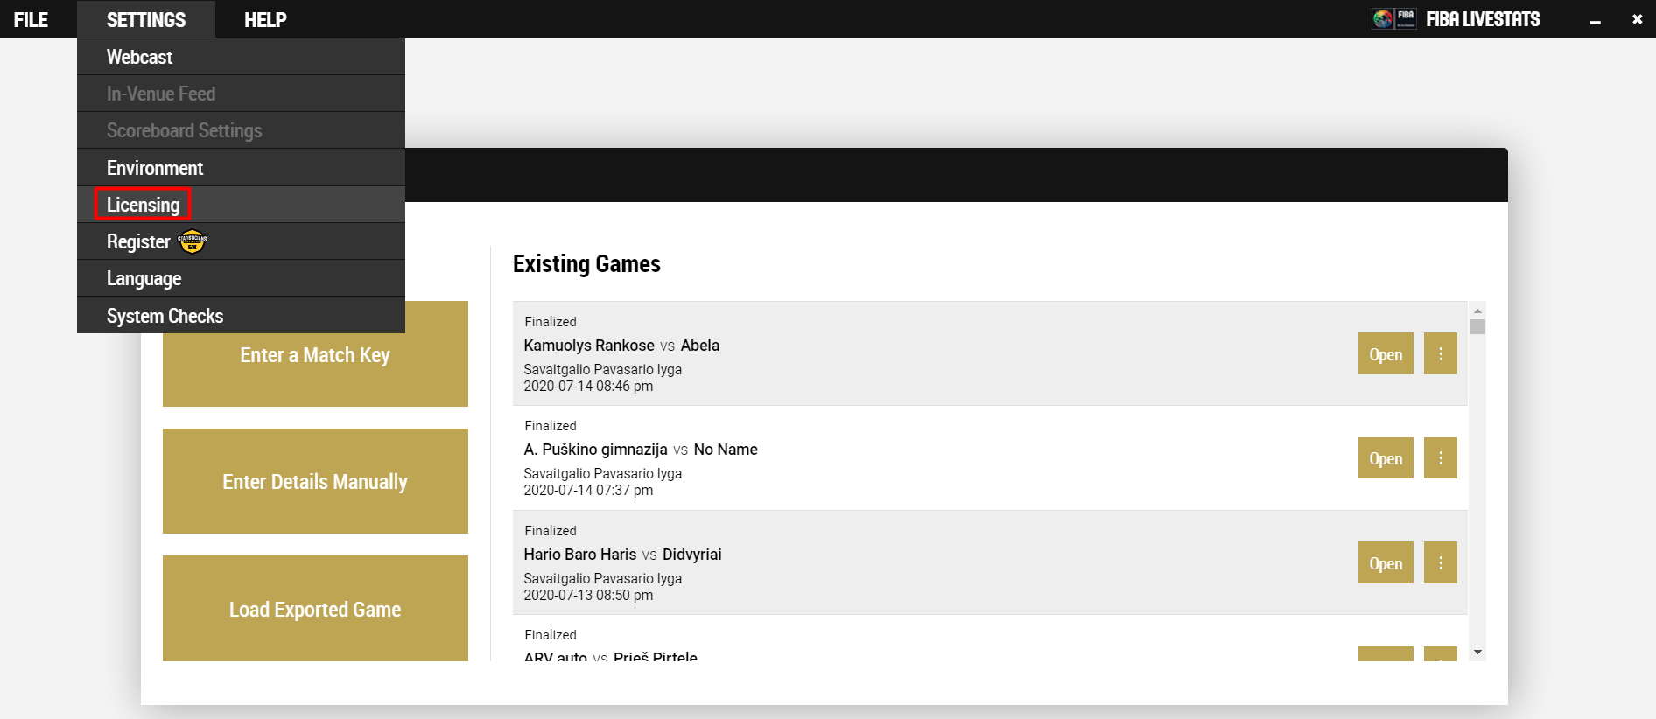Click the statisticians badge icon beside Register
The width and height of the screenshot is (1656, 719).
pyautogui.click(x=192, y=241)
